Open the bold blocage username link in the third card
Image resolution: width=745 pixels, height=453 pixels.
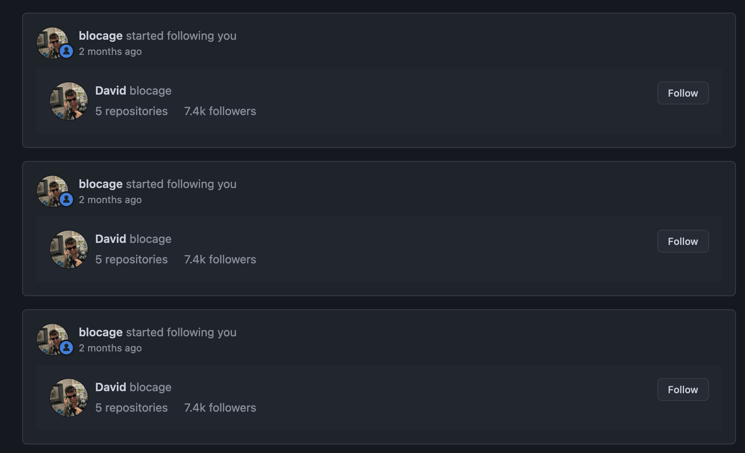(x=101, y=333)
